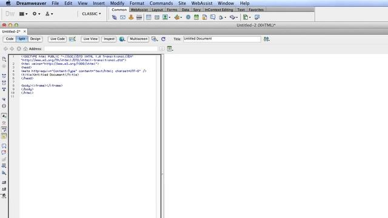Toggle Syntax Error Alerts in info bar

click(x=4, y=136)
